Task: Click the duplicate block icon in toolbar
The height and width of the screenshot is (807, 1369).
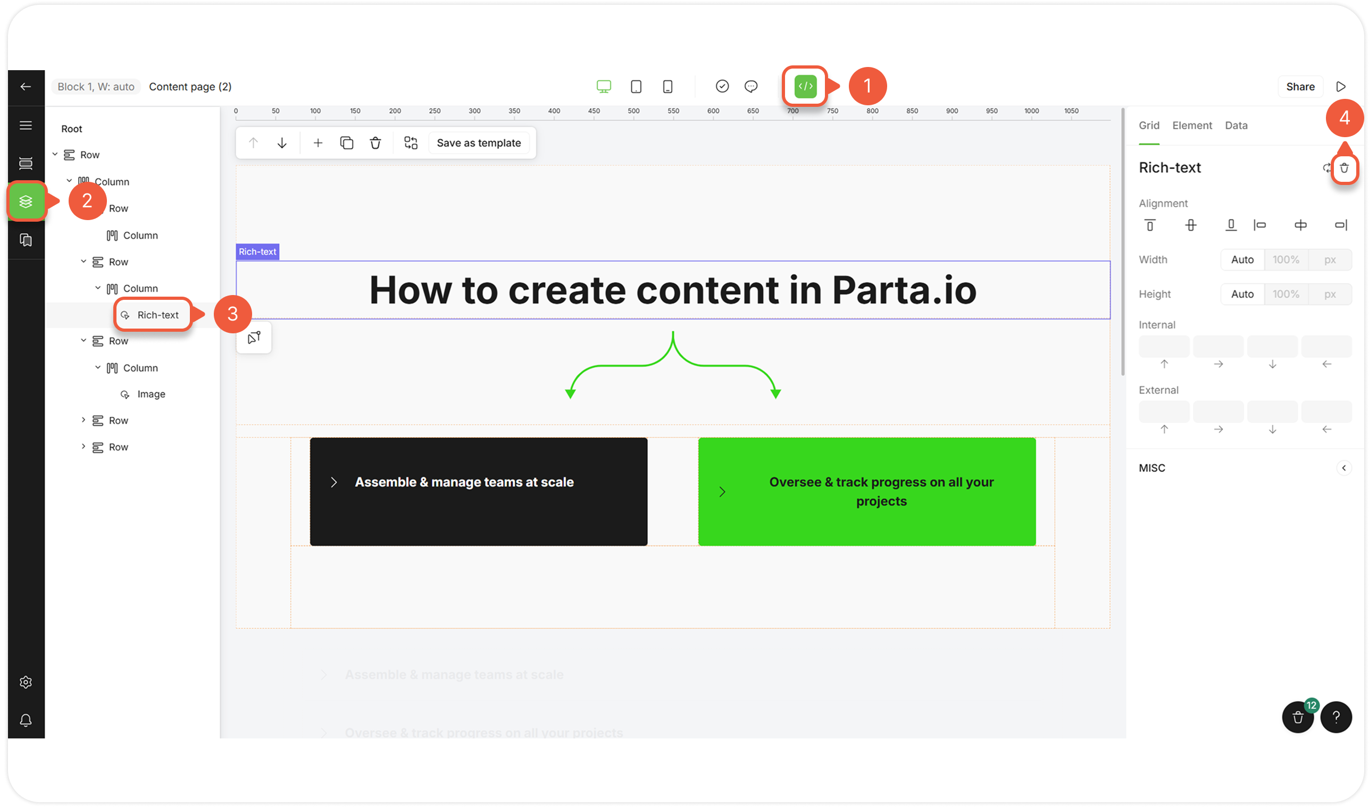Action: 346,143
